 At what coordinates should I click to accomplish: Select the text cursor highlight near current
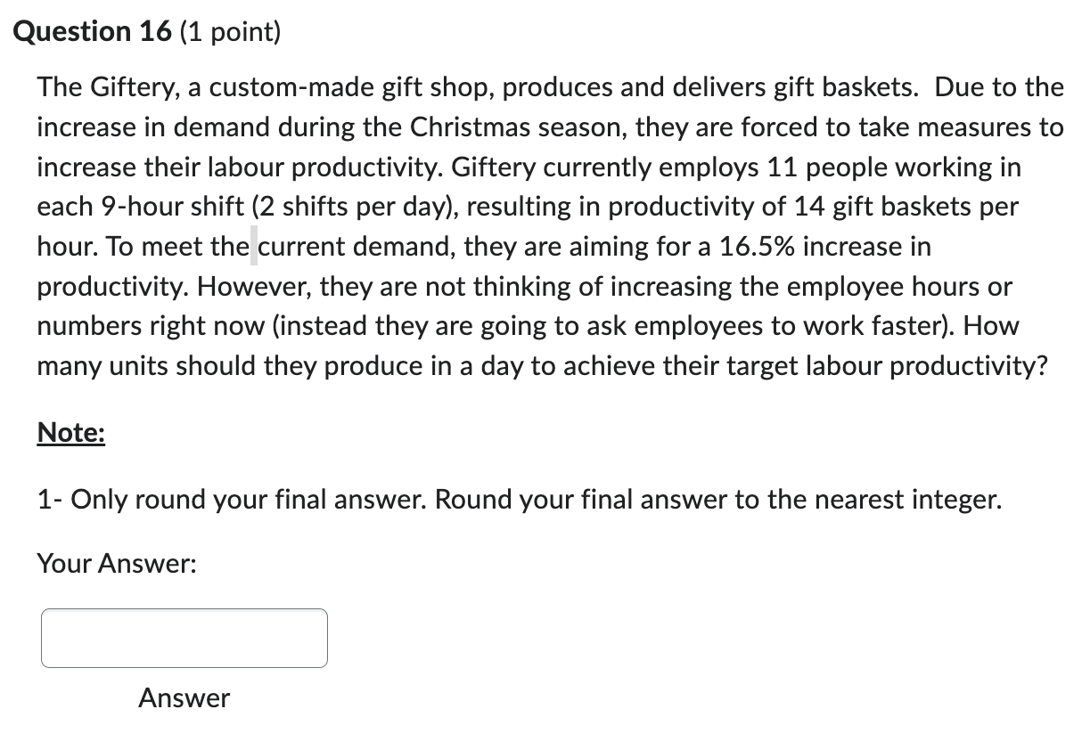(254, 246)
